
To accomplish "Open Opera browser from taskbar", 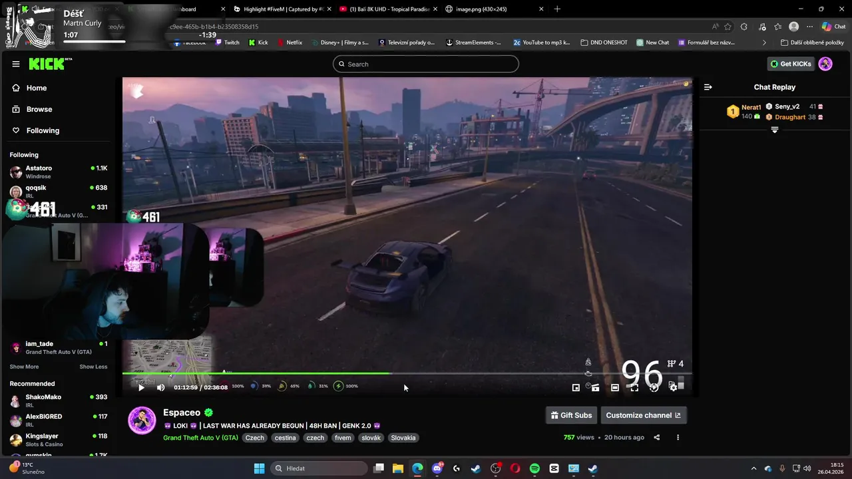I will [515, 468].
